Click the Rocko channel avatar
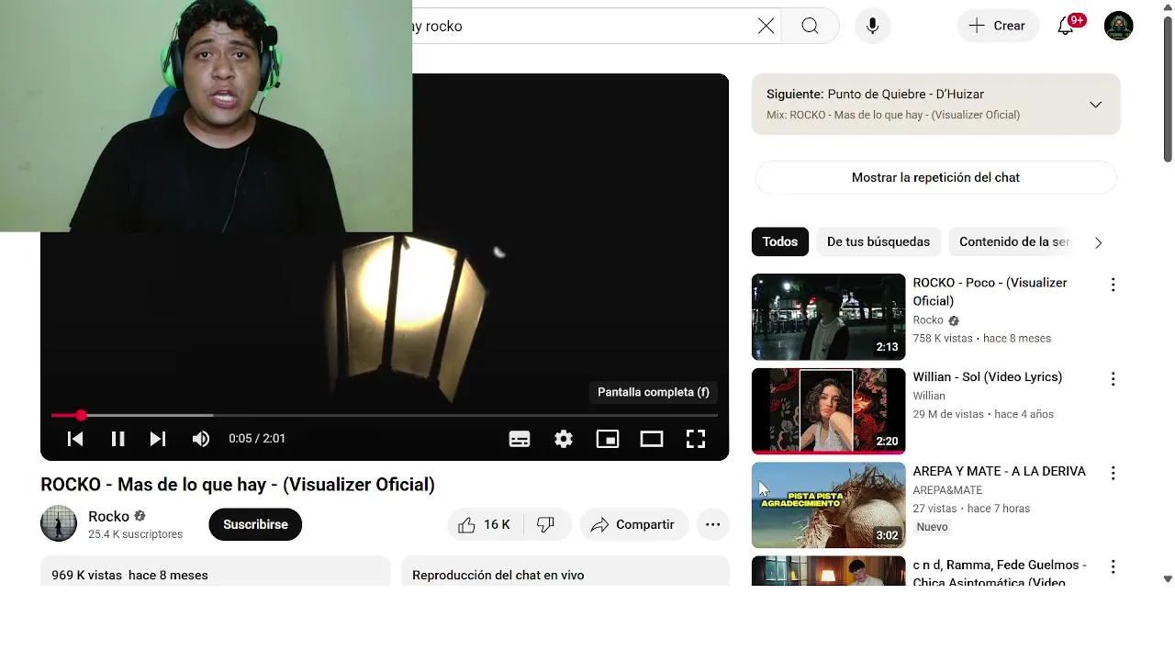Image resolution: width=1175 pixels, height=661 pixels. click(59, 523)
